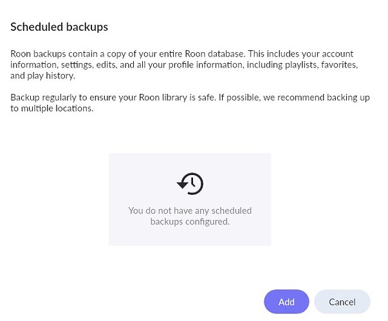Click the 'backups configured.' text line
The width and height of the screenshot is (388, 321).
click(x=190, y=221)
